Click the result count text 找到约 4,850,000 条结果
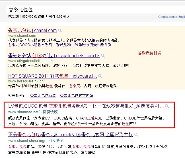This screenshot has height=158, width=185. click(26, 16)
